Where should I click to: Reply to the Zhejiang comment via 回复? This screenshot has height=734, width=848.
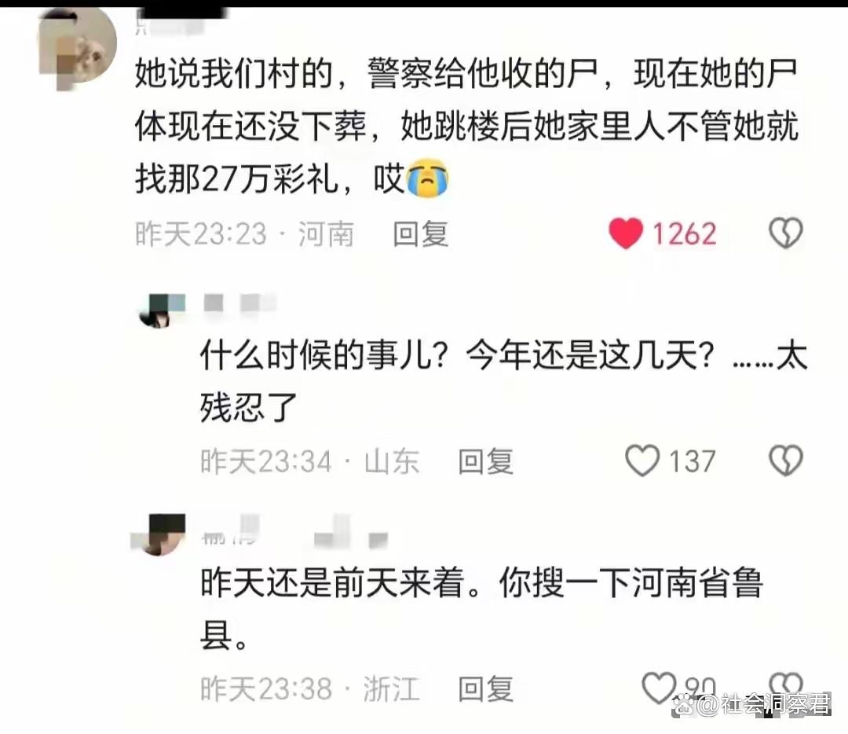(x=486, y=688)
